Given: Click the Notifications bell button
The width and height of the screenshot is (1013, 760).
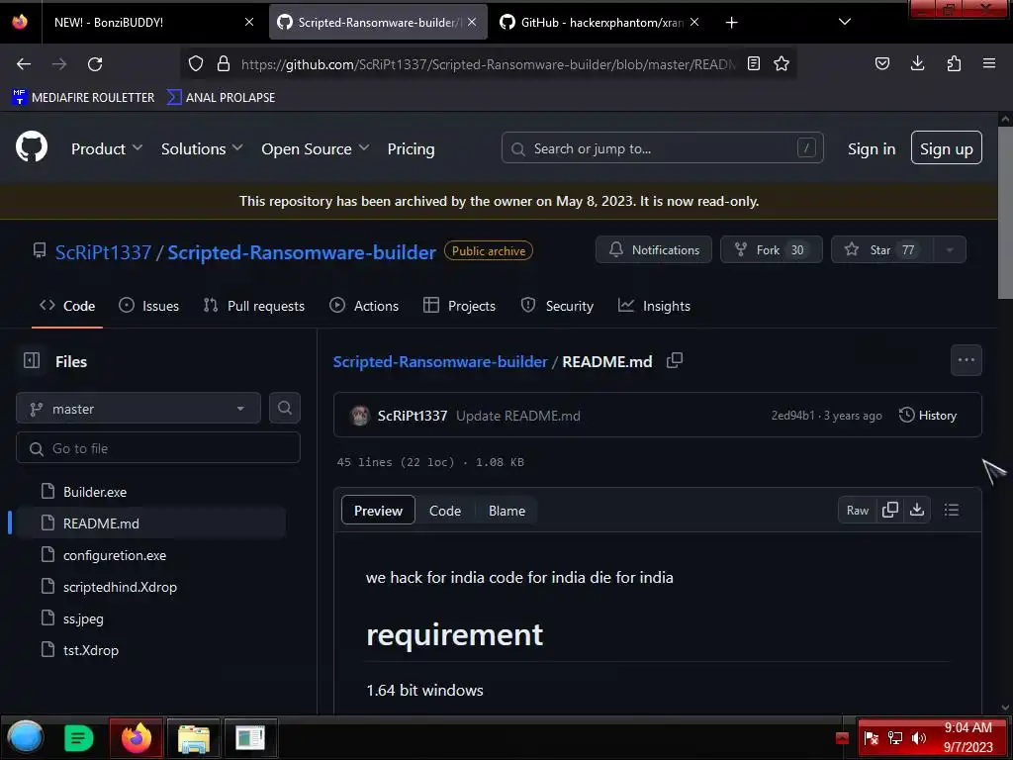Looking at the screenshot, I should [654, 249].
